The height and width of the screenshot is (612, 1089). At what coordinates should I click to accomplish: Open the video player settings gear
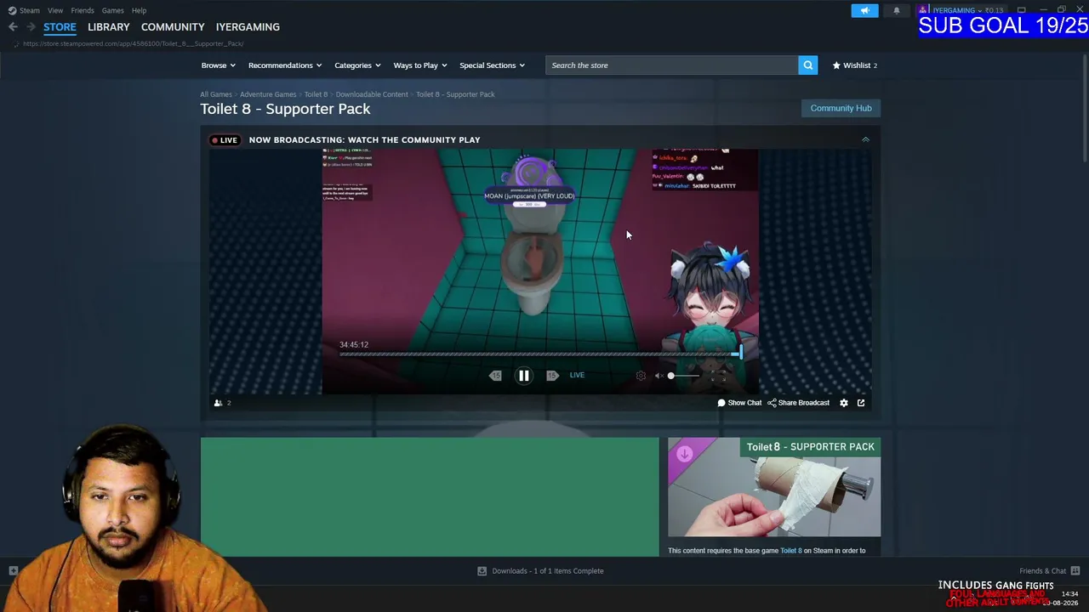tap(641, 376)
